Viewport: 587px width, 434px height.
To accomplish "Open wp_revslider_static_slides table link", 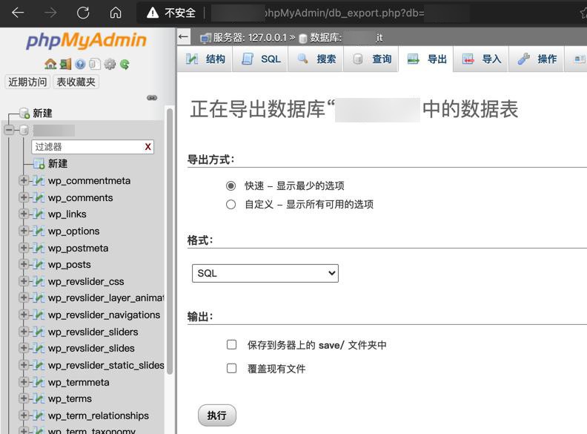I will point(106,365).
